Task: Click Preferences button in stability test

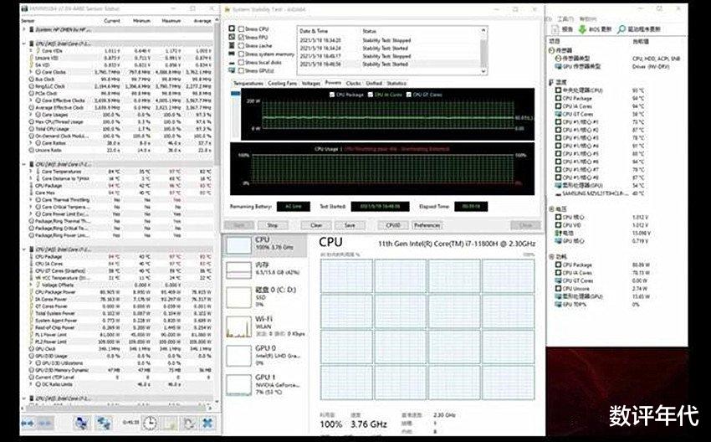Action: (x=427, y=225)
